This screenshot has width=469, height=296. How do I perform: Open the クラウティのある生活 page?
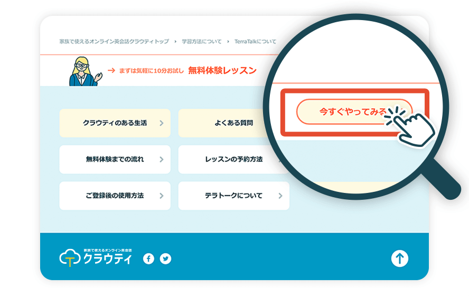[x=115, y=123]
